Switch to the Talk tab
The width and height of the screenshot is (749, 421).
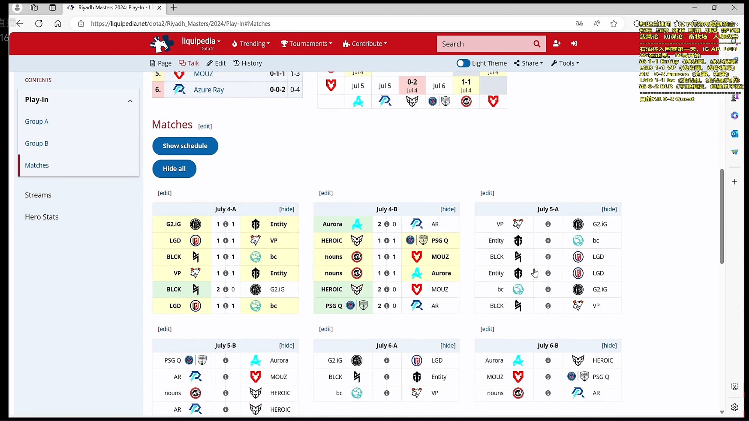[x=189, y=63]
